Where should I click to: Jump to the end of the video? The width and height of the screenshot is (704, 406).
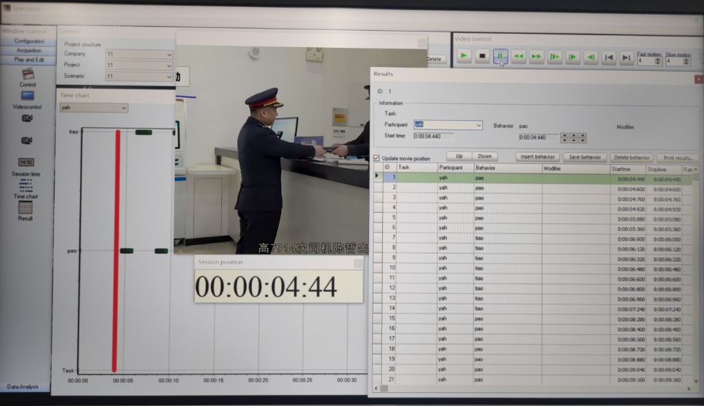point(627,56)
